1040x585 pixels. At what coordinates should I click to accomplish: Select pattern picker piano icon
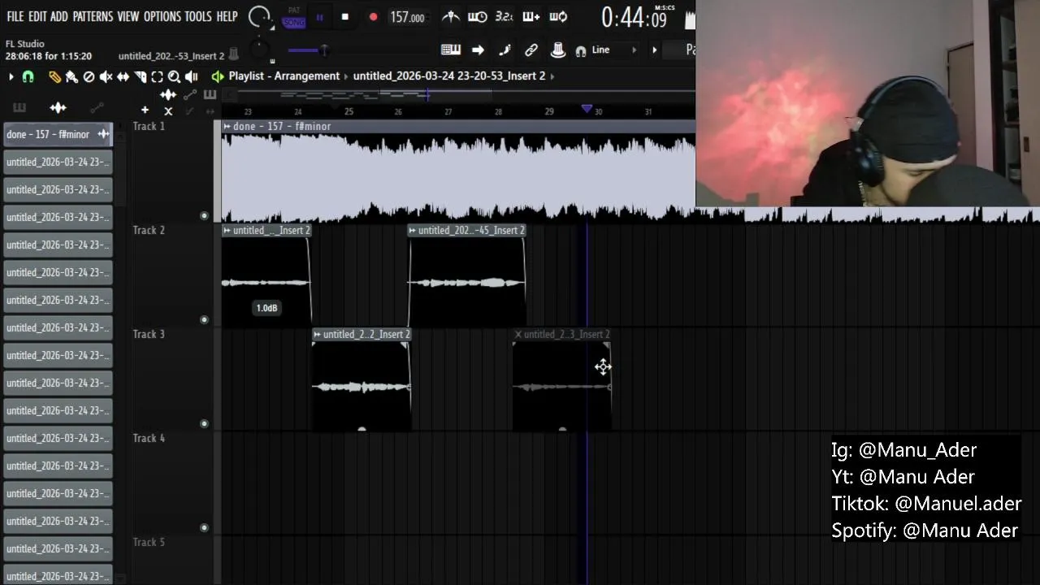coord(19,107)
